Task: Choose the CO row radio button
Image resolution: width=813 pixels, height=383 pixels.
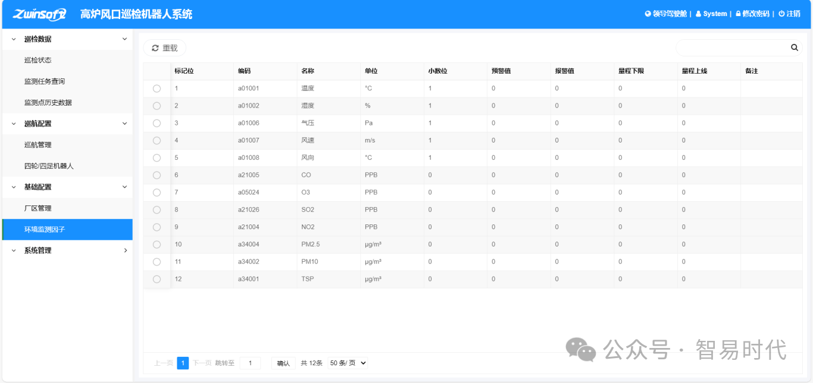Action: 157,175
